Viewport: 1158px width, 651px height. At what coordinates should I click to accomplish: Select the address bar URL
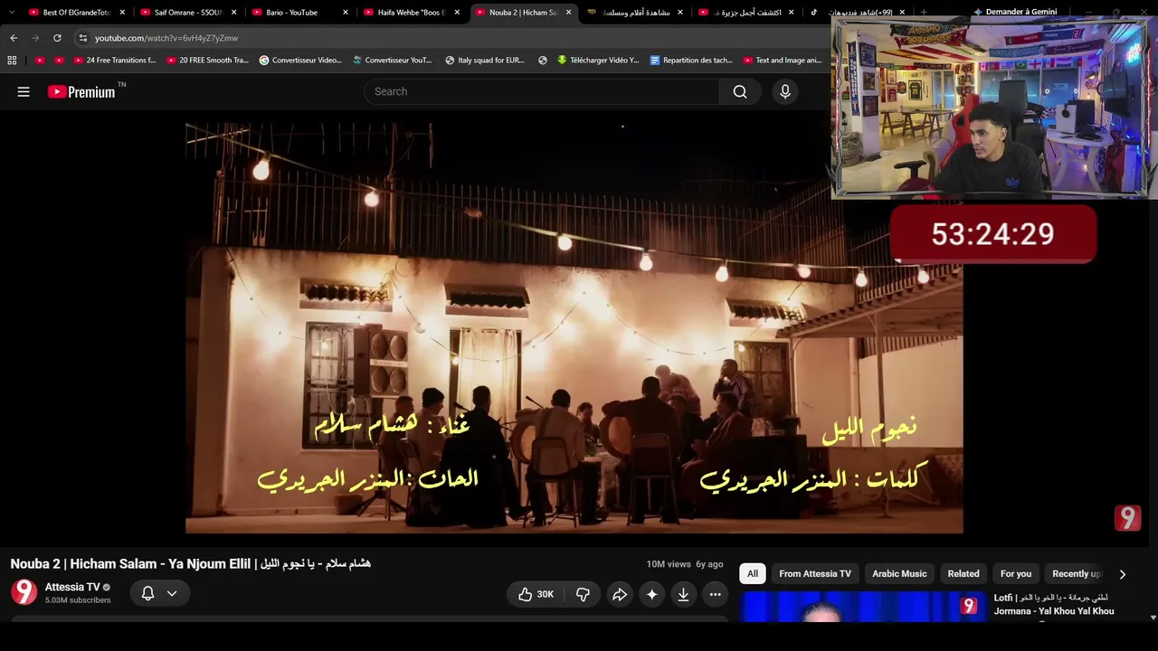(x=166, y=38)
